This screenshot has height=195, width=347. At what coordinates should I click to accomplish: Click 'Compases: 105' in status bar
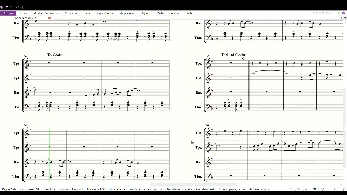point(31,189)
